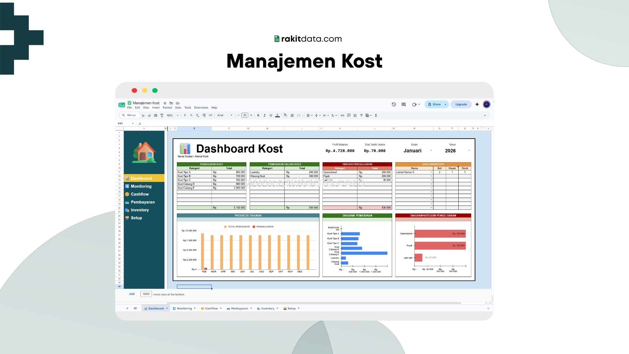Search in the Menus box
629x354 pixels.
coord(130,115)
